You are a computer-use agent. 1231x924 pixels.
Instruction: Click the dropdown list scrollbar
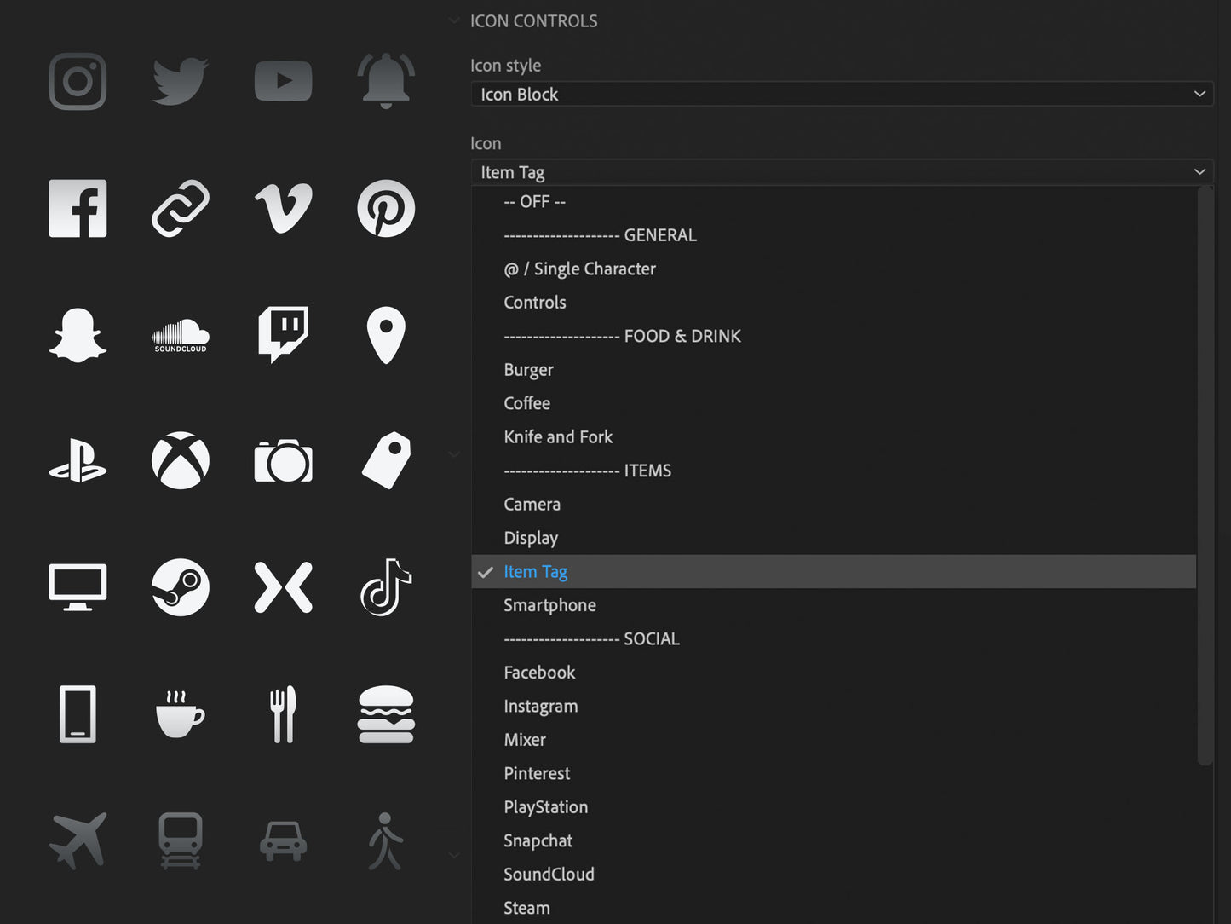click(x=1204, y=476)
